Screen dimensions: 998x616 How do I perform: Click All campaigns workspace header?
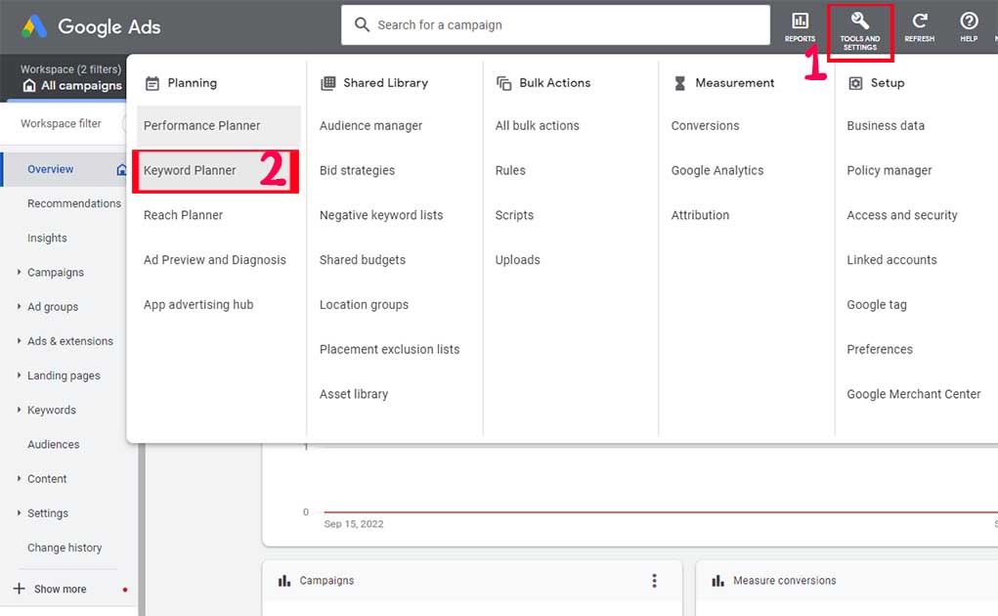tap(72, 85)
